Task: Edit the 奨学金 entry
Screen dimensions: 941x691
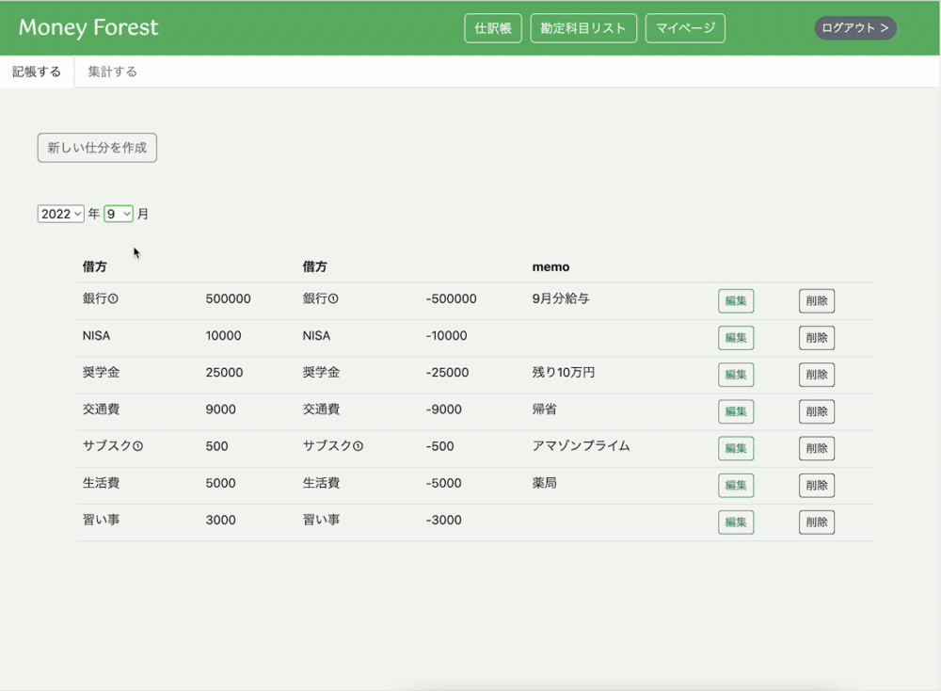Action: (x=735, y=374)
